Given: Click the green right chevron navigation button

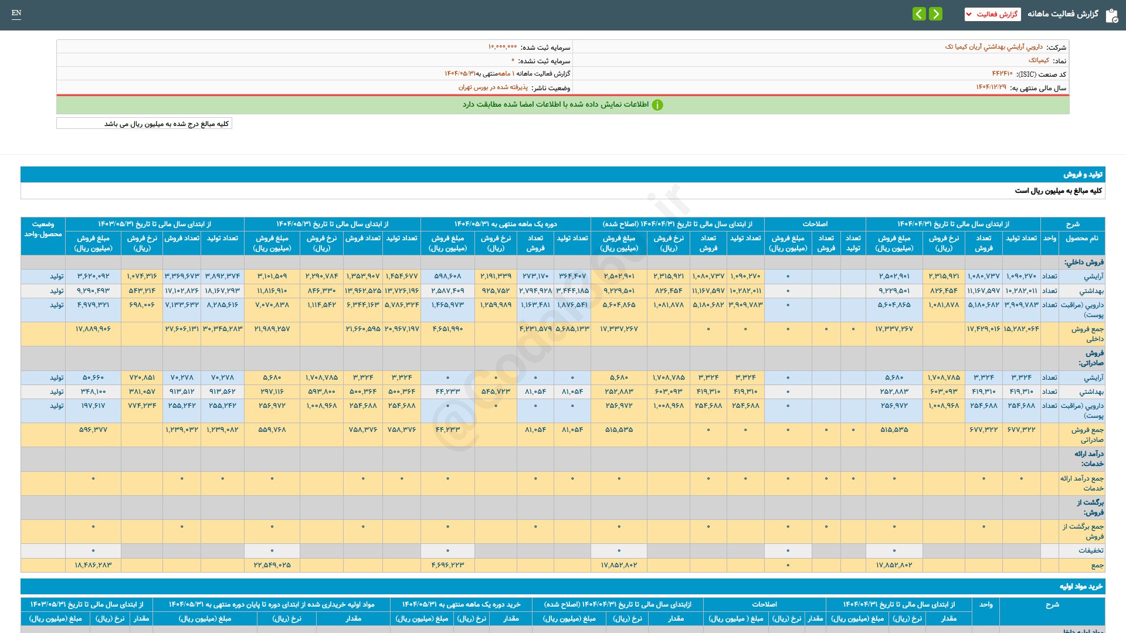Looking at the screenshot, I should click(x=936, y=13).
